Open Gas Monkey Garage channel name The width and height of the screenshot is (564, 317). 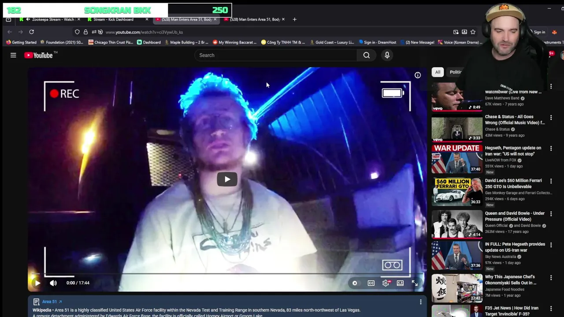click(x=518, y=193)
